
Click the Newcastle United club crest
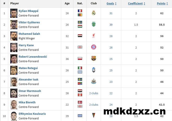pos(94,81)
